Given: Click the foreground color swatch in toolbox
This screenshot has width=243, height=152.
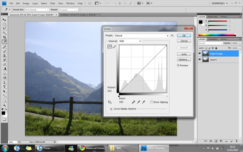Looking at the screenshot, I should tap(3, 113).
